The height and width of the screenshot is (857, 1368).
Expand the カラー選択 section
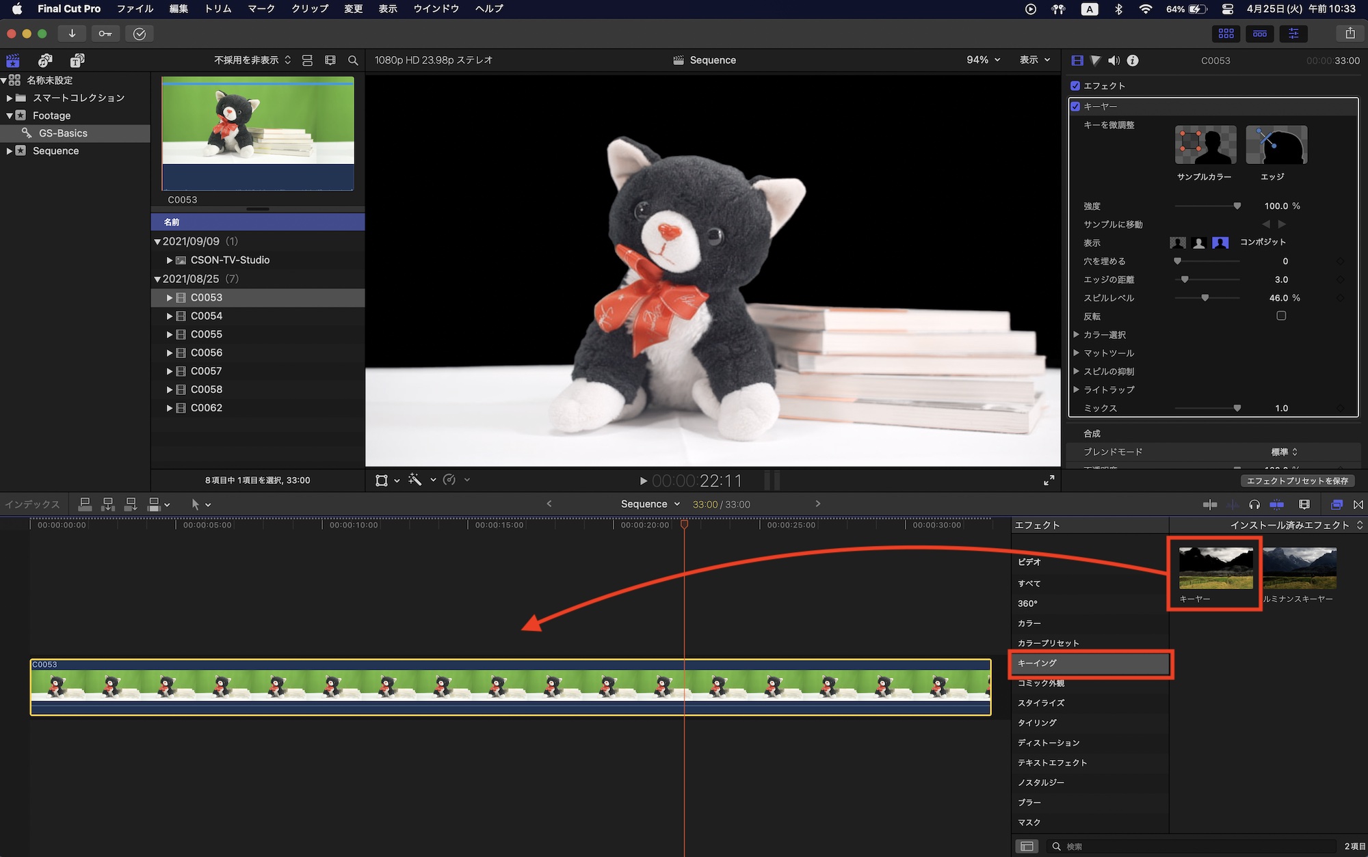[x=1077, y=334]
